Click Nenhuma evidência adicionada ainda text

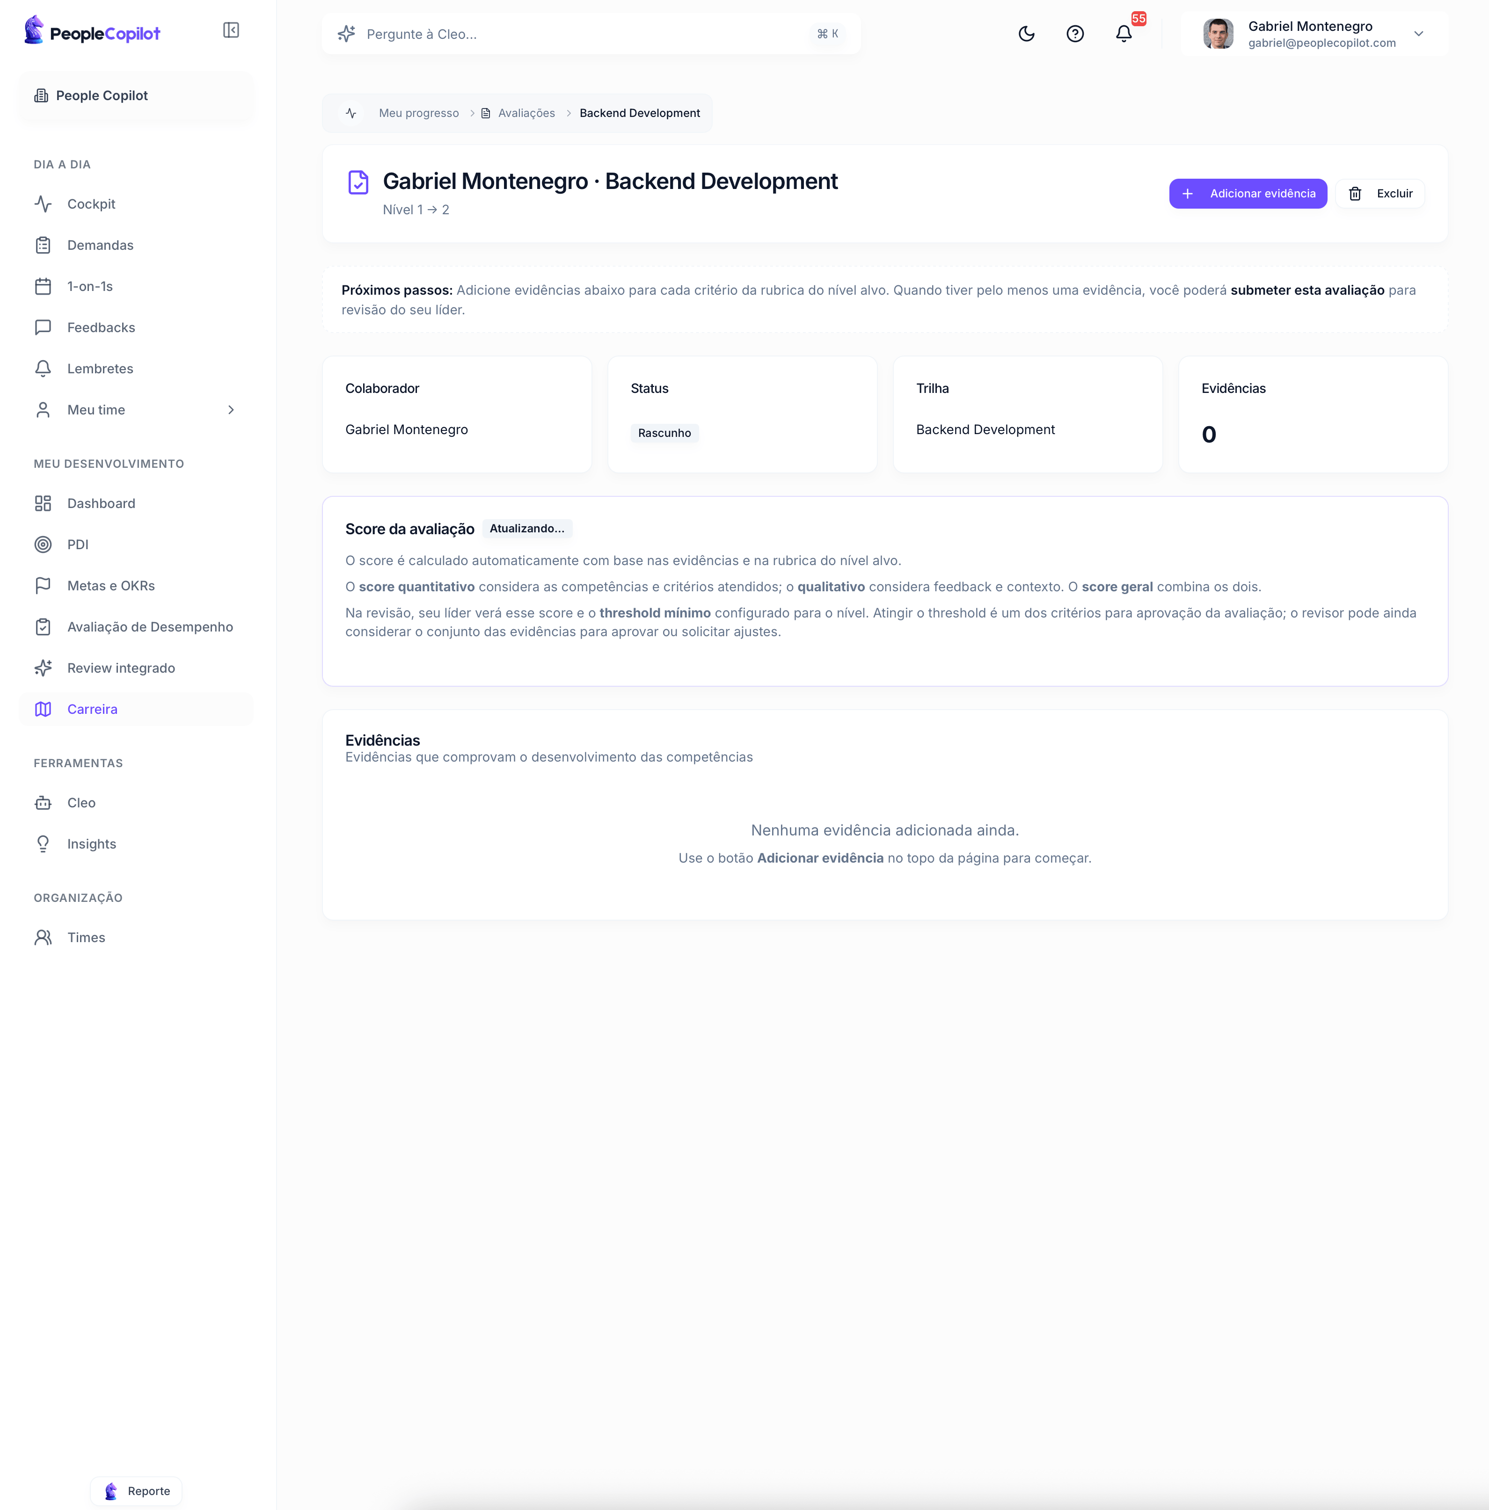point(884,830)
